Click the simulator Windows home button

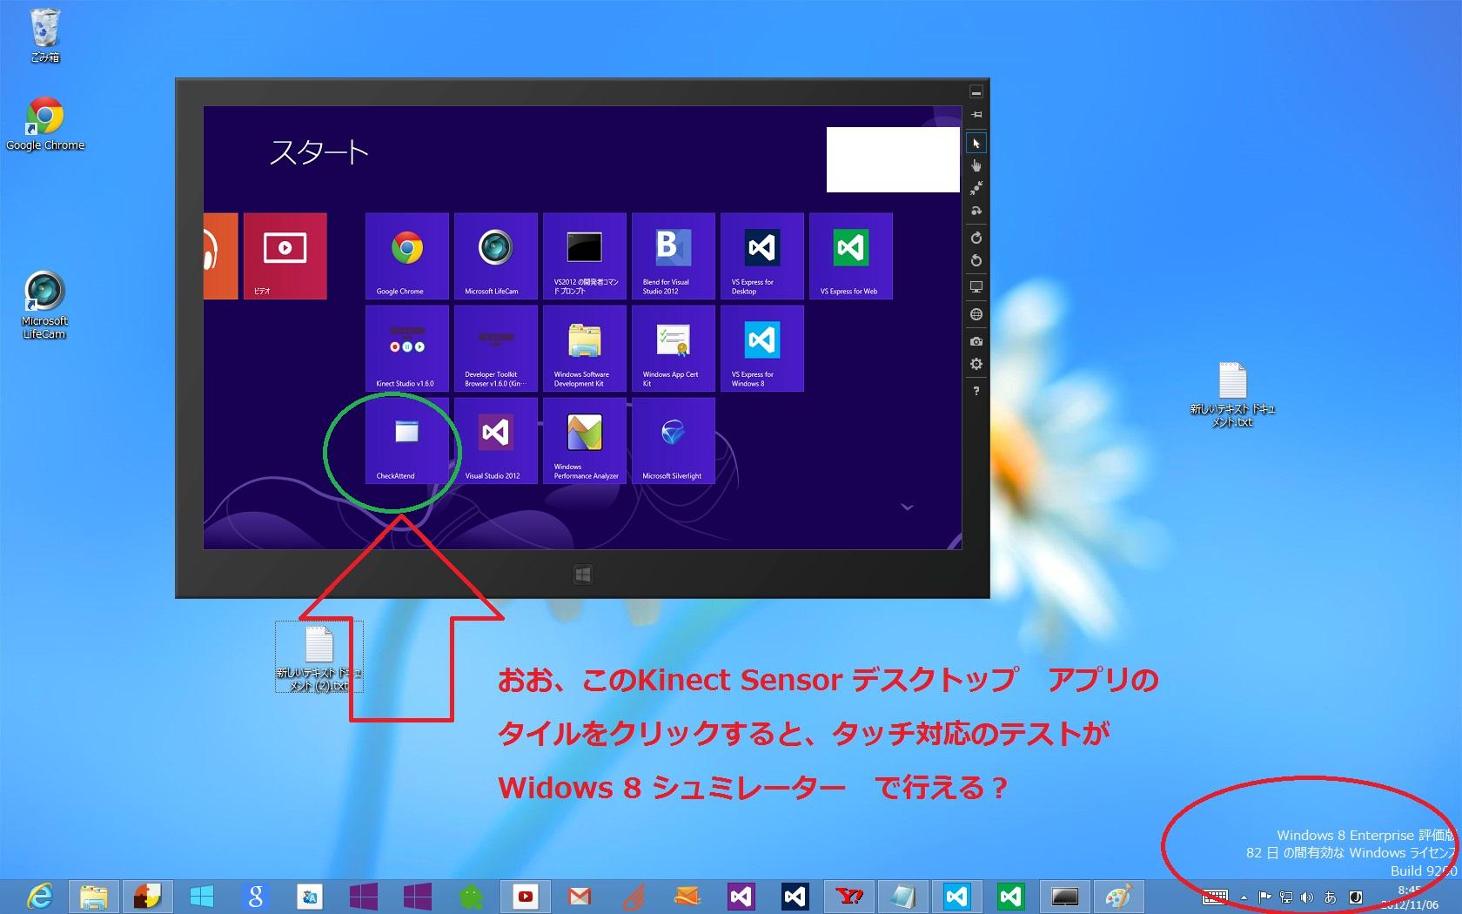pos(583,575)
